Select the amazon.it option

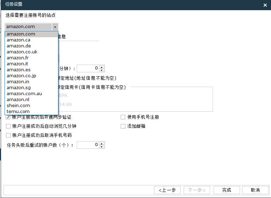click(31, 64)
